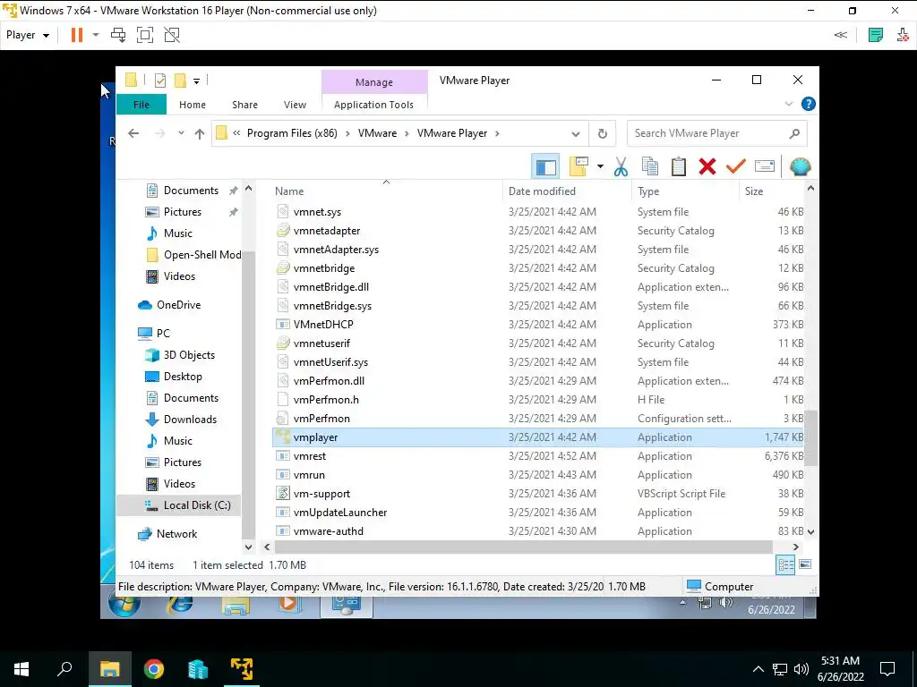Select Local Disk (C:) in navigation pane

pyautogui.click(x=179, y=505)
